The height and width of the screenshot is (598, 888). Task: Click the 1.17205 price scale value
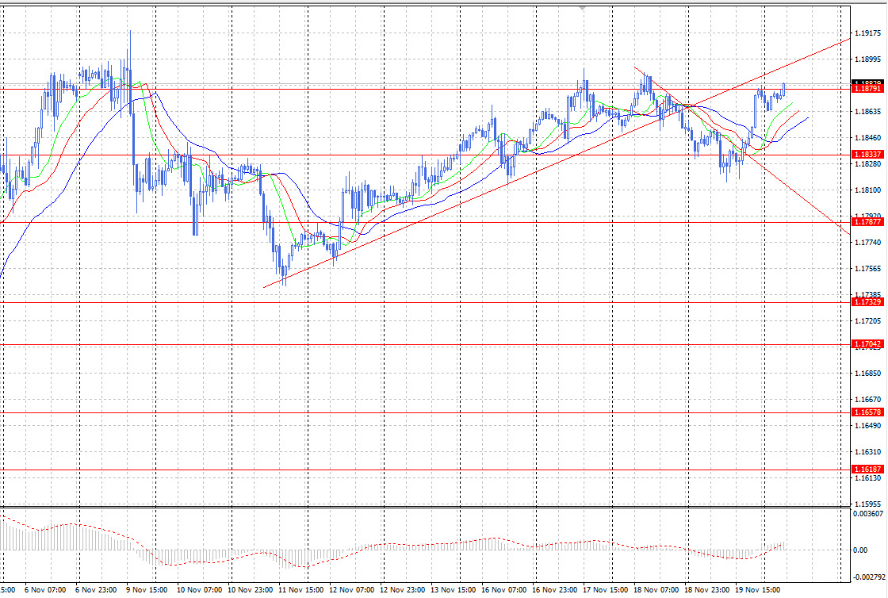[867, 321]
